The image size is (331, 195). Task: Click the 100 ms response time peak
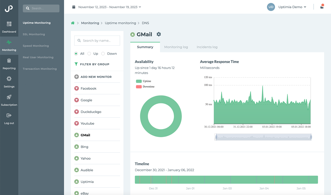[263, 86]
